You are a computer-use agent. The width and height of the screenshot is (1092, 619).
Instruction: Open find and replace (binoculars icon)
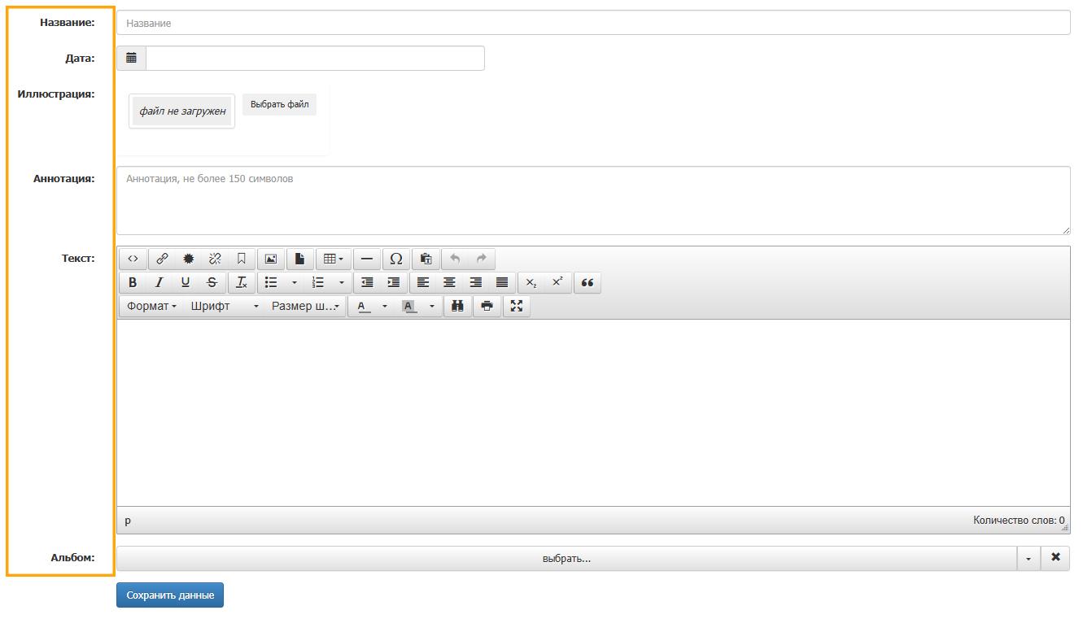point(457,306)
